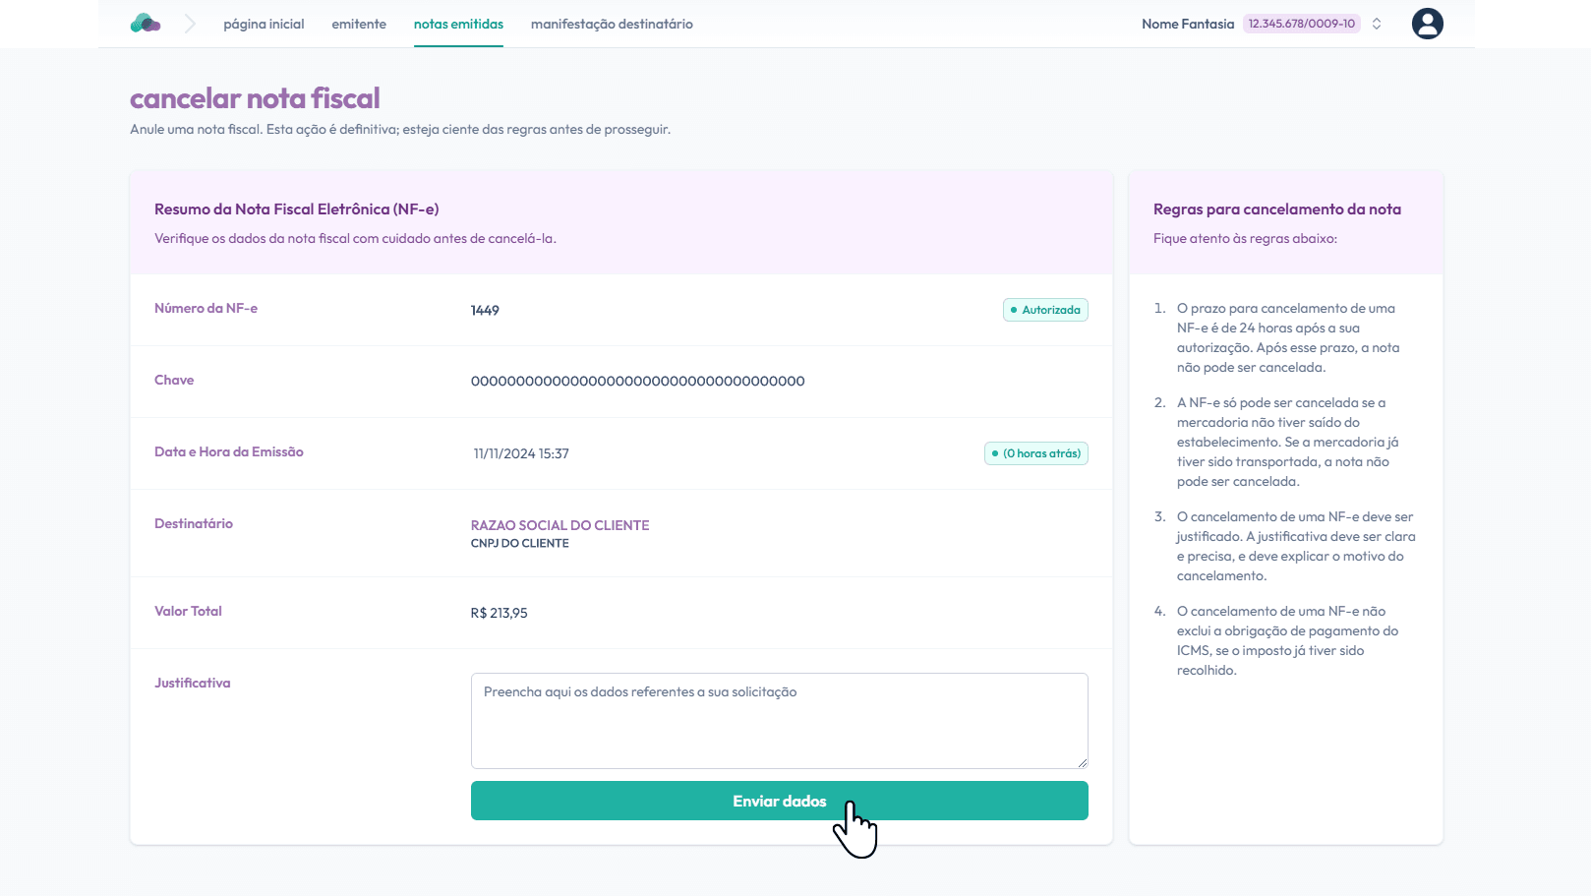1591x896 pixels.
Task: Click the NF-e number 1449
Action: 485,311
